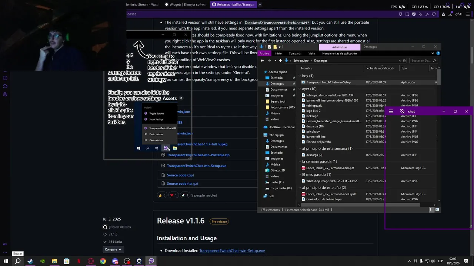474x266 pixels.
Task: Open File Explorer from the taskbar
Action: click(x=54, y=261)
